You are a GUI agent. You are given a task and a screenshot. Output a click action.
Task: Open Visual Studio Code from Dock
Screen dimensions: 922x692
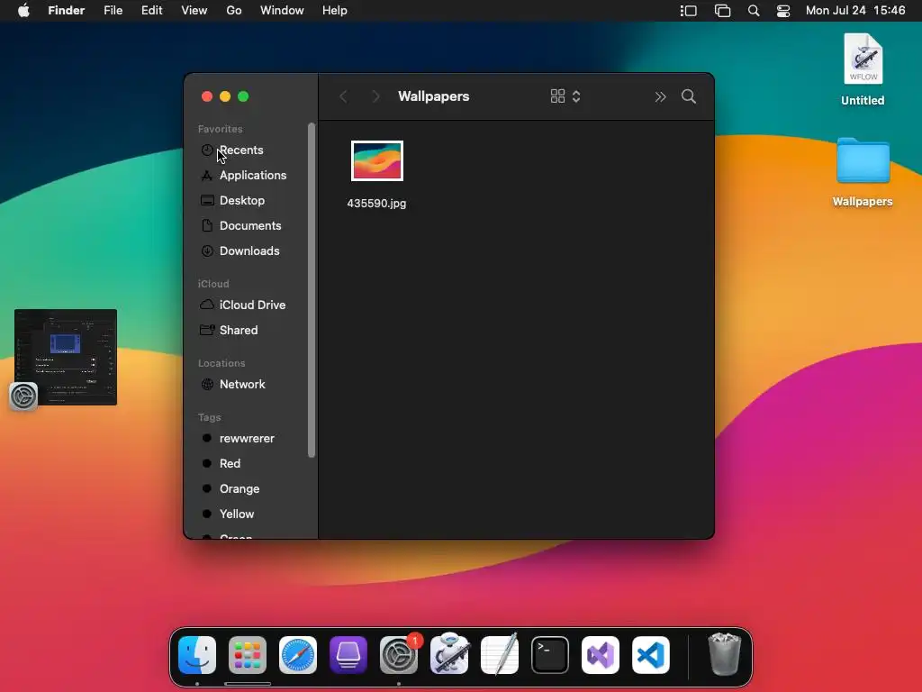click(651, 655)
